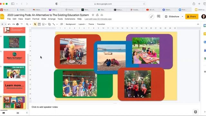Undo the last action

point(9,24)
